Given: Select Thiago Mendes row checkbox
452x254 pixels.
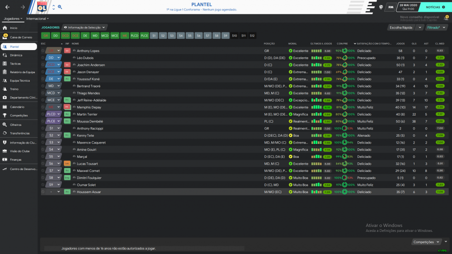Looking at the screenshot, I should coord(43,93).
